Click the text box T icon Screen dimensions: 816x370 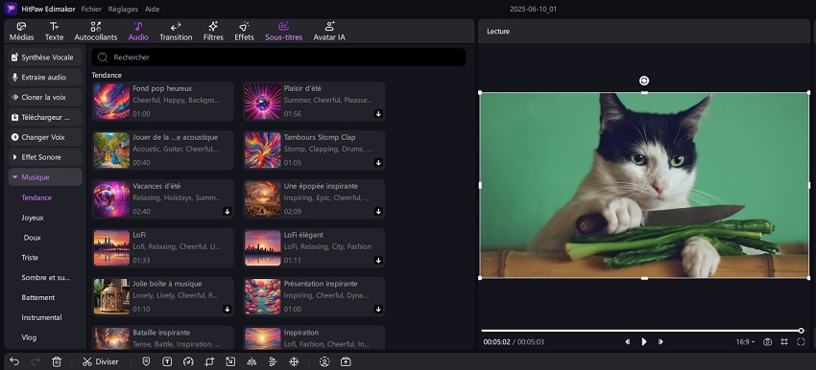point(167,361)
